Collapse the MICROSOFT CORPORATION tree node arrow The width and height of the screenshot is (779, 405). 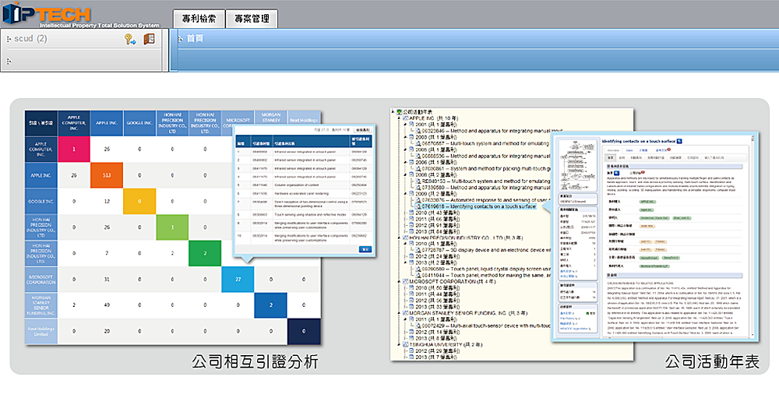point(399,281)
